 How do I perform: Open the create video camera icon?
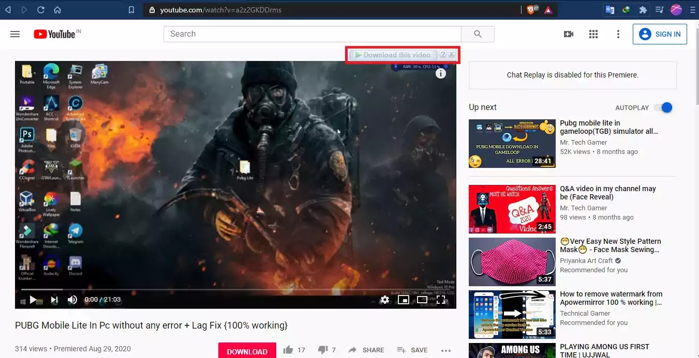(x=569, y=34)
